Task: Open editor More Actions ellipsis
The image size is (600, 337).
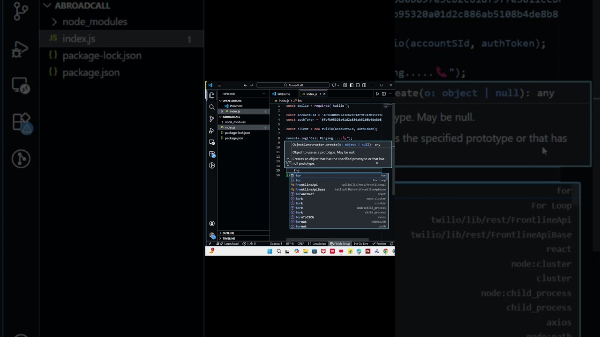Action: coord(390,94)
